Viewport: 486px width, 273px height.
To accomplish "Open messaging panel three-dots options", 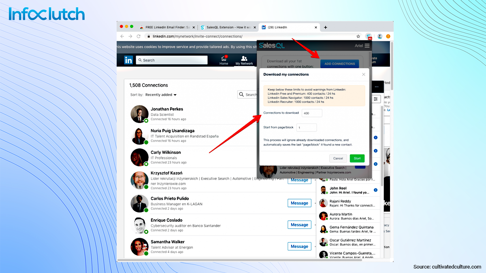I will coord(377,87).
